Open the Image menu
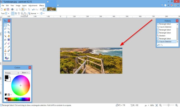 (18, 5)
